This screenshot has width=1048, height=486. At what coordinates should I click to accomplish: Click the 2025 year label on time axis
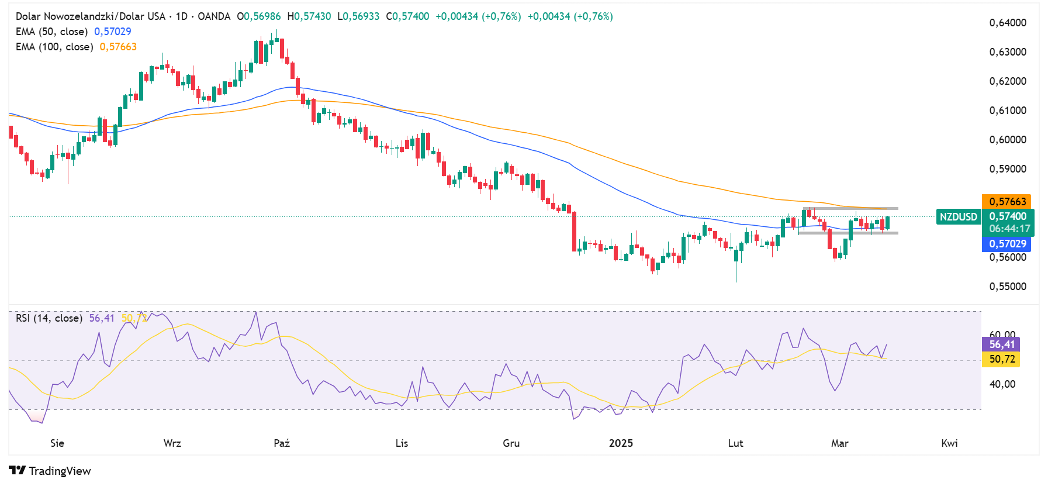[x=621, y=443]
